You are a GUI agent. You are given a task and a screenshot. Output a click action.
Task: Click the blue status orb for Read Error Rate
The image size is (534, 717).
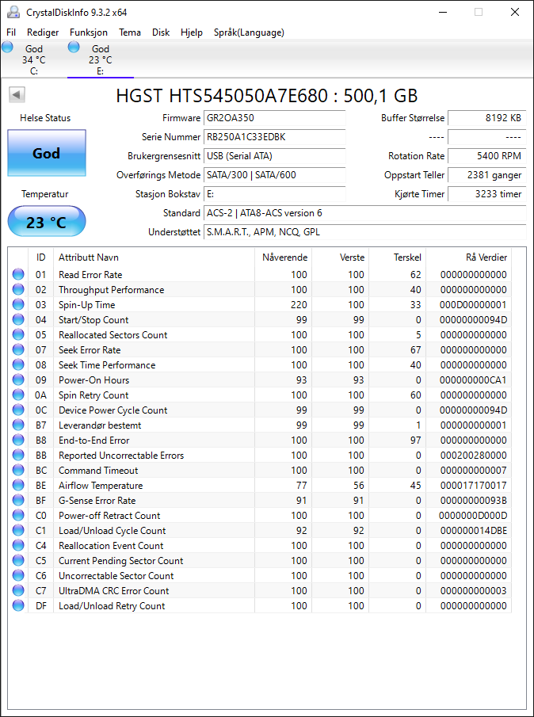coord(18,274)
